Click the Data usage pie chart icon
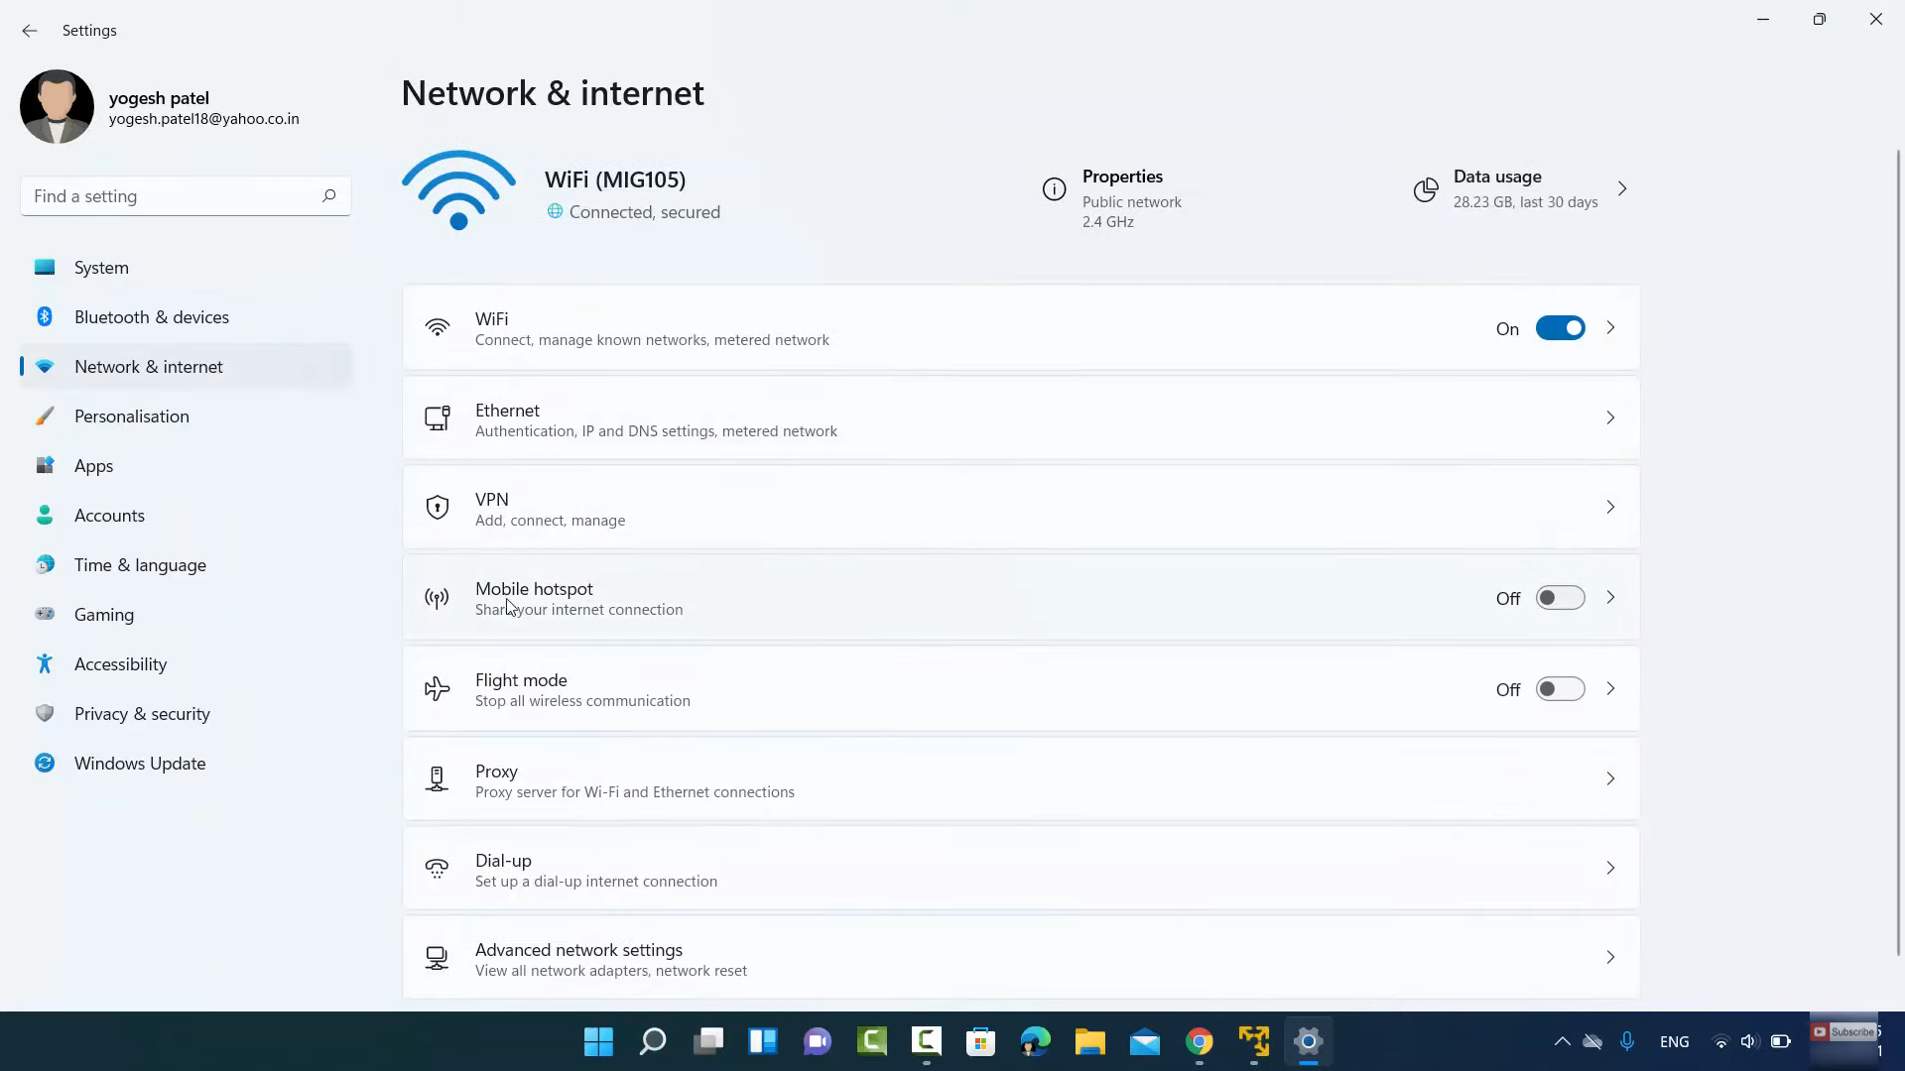 [1426, 189]
